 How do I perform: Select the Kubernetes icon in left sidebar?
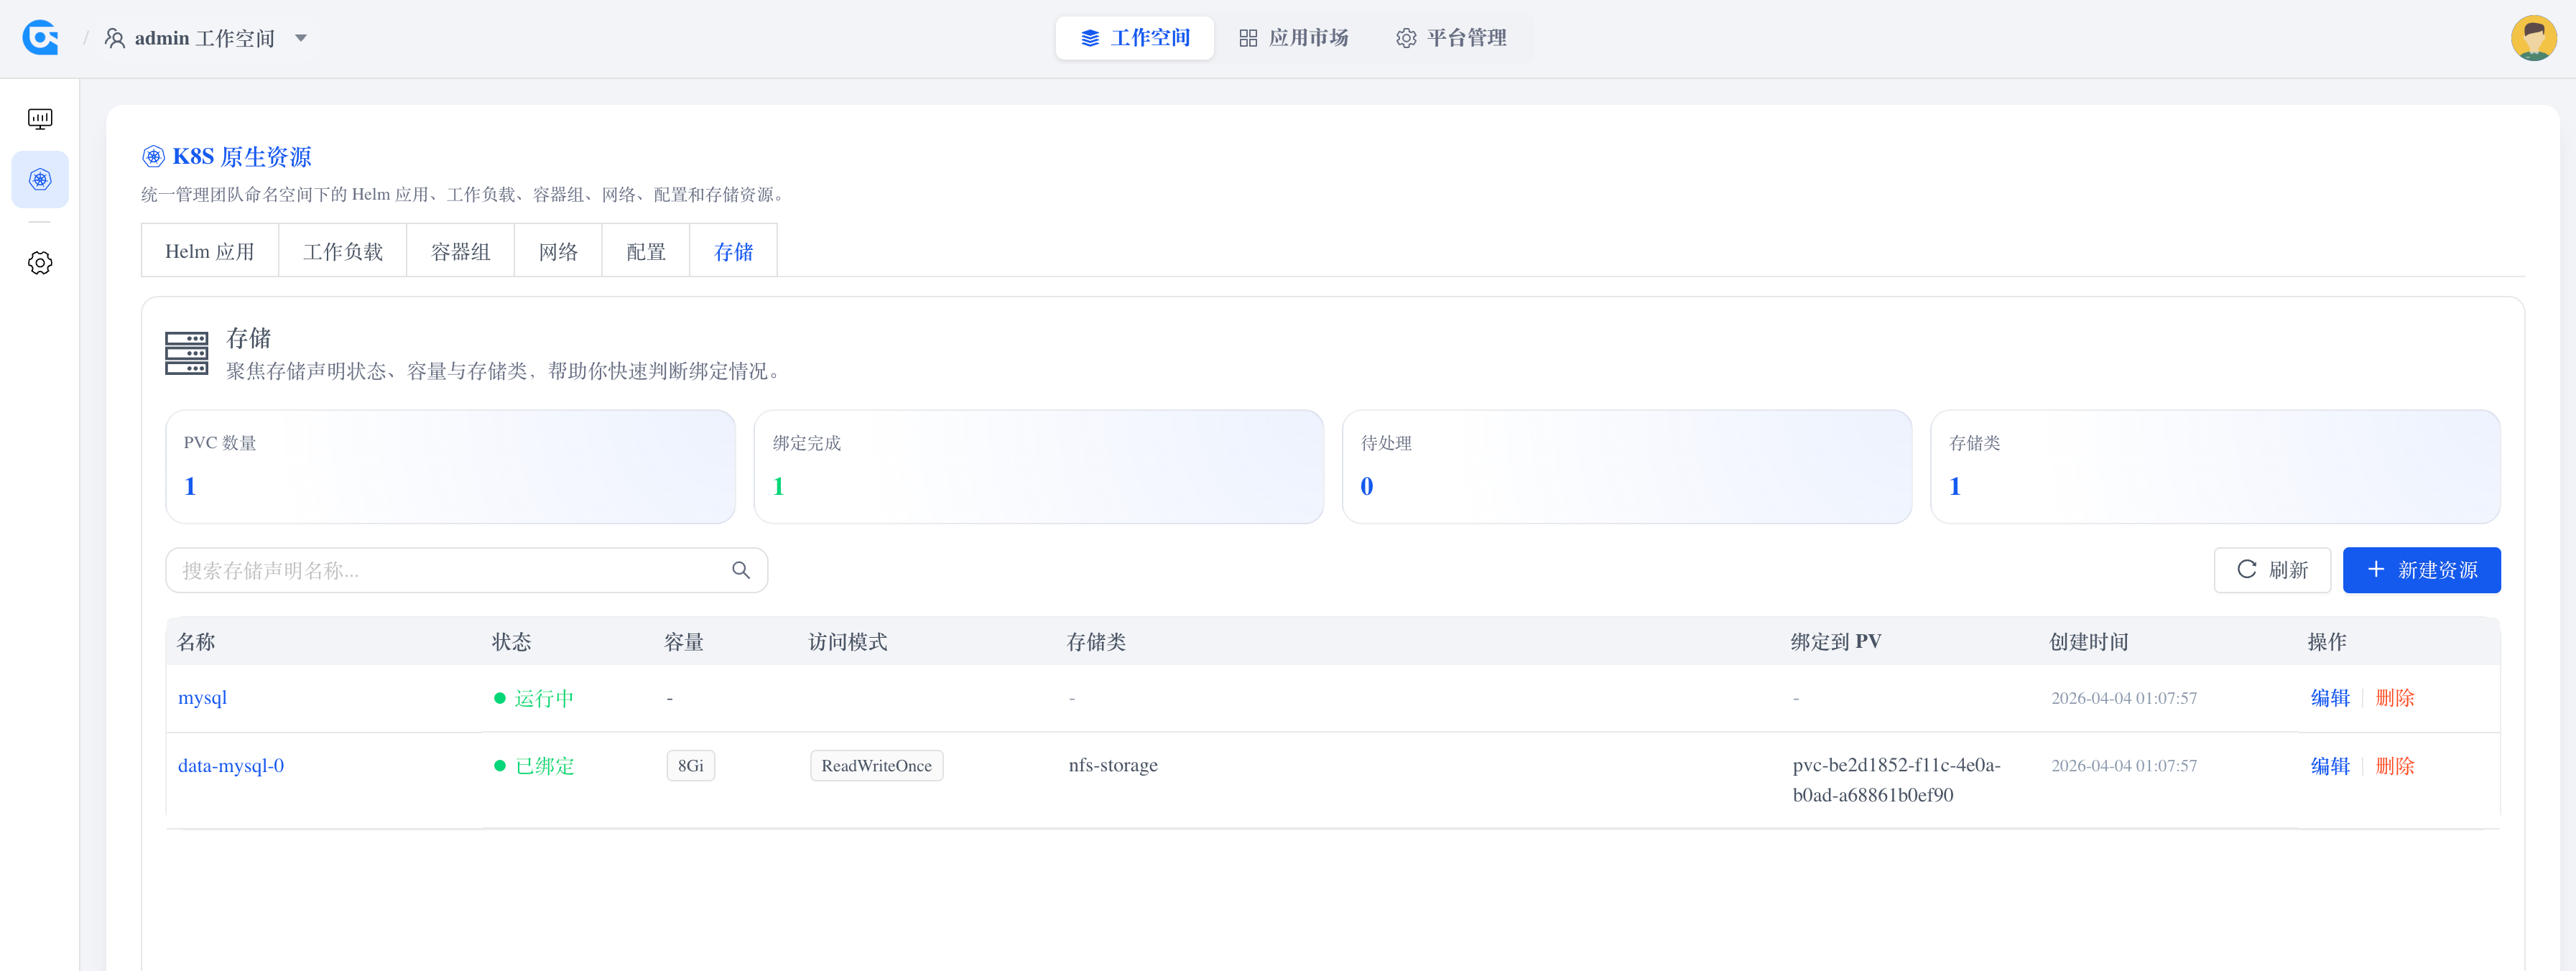pyautogui.click(x=40, y=180)
